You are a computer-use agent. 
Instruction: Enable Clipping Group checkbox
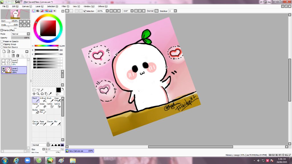pos(2,44)
